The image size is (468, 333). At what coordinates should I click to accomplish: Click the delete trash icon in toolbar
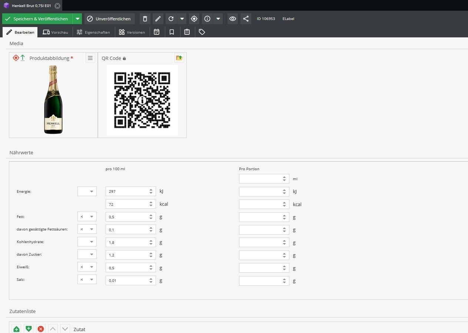[145, 19]
